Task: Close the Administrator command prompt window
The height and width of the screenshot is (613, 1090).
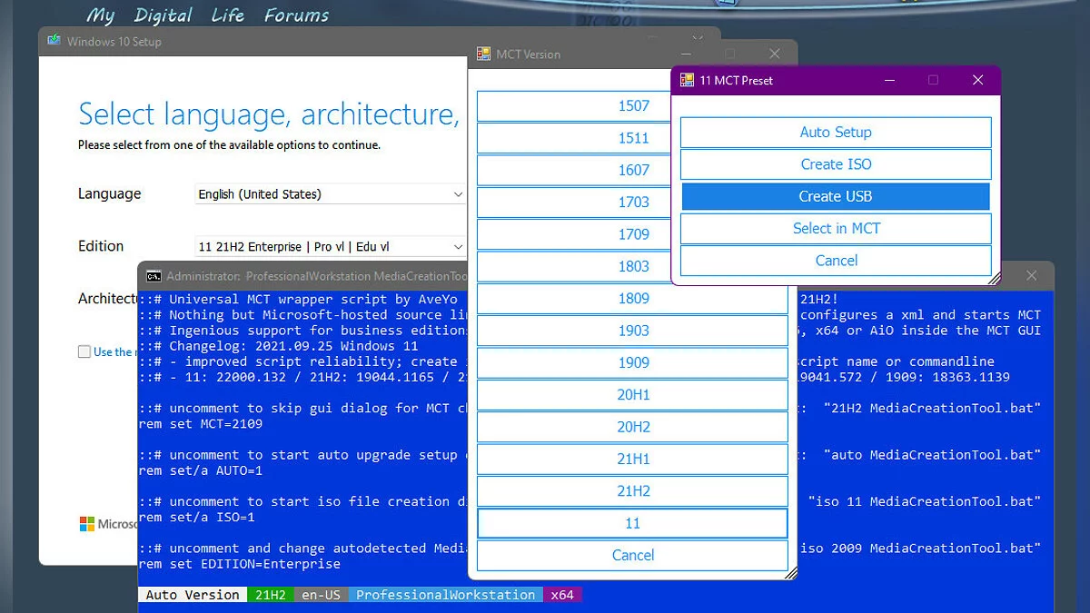Action: [x=1031, y=275]
